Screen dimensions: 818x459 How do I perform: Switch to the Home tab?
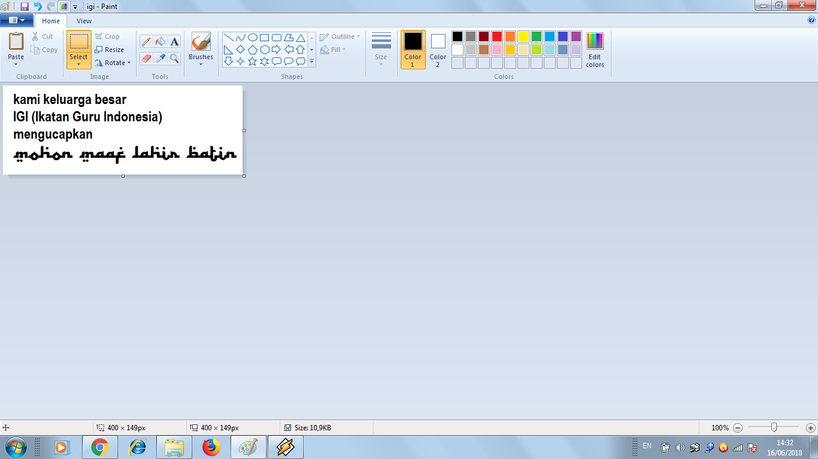(x=51, y=21)
